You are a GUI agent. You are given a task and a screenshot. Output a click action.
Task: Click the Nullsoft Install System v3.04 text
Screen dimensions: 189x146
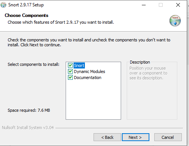(x=28, y=128)
